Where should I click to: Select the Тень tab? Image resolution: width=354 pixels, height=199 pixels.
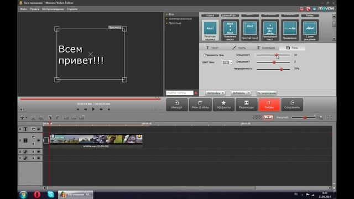292,48
